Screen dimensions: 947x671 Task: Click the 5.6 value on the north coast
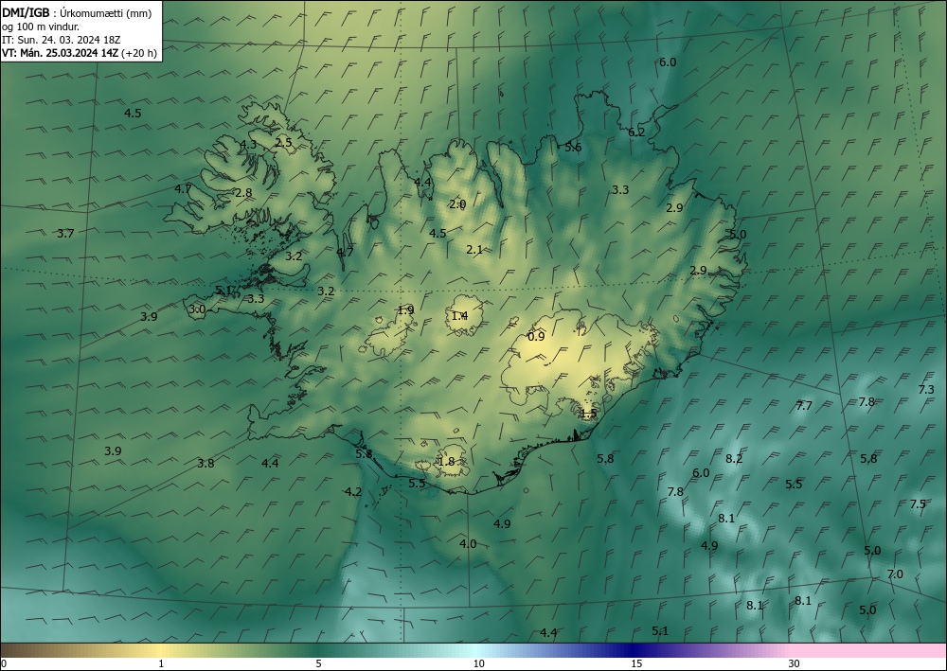pyautogui.click(x=573, y=148)
